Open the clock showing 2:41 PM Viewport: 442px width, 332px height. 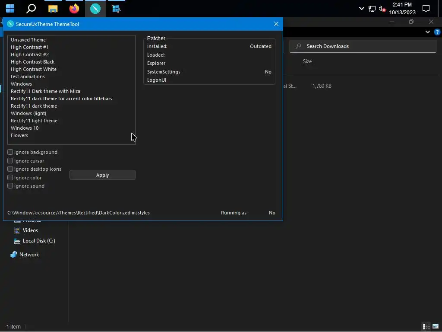402,9
